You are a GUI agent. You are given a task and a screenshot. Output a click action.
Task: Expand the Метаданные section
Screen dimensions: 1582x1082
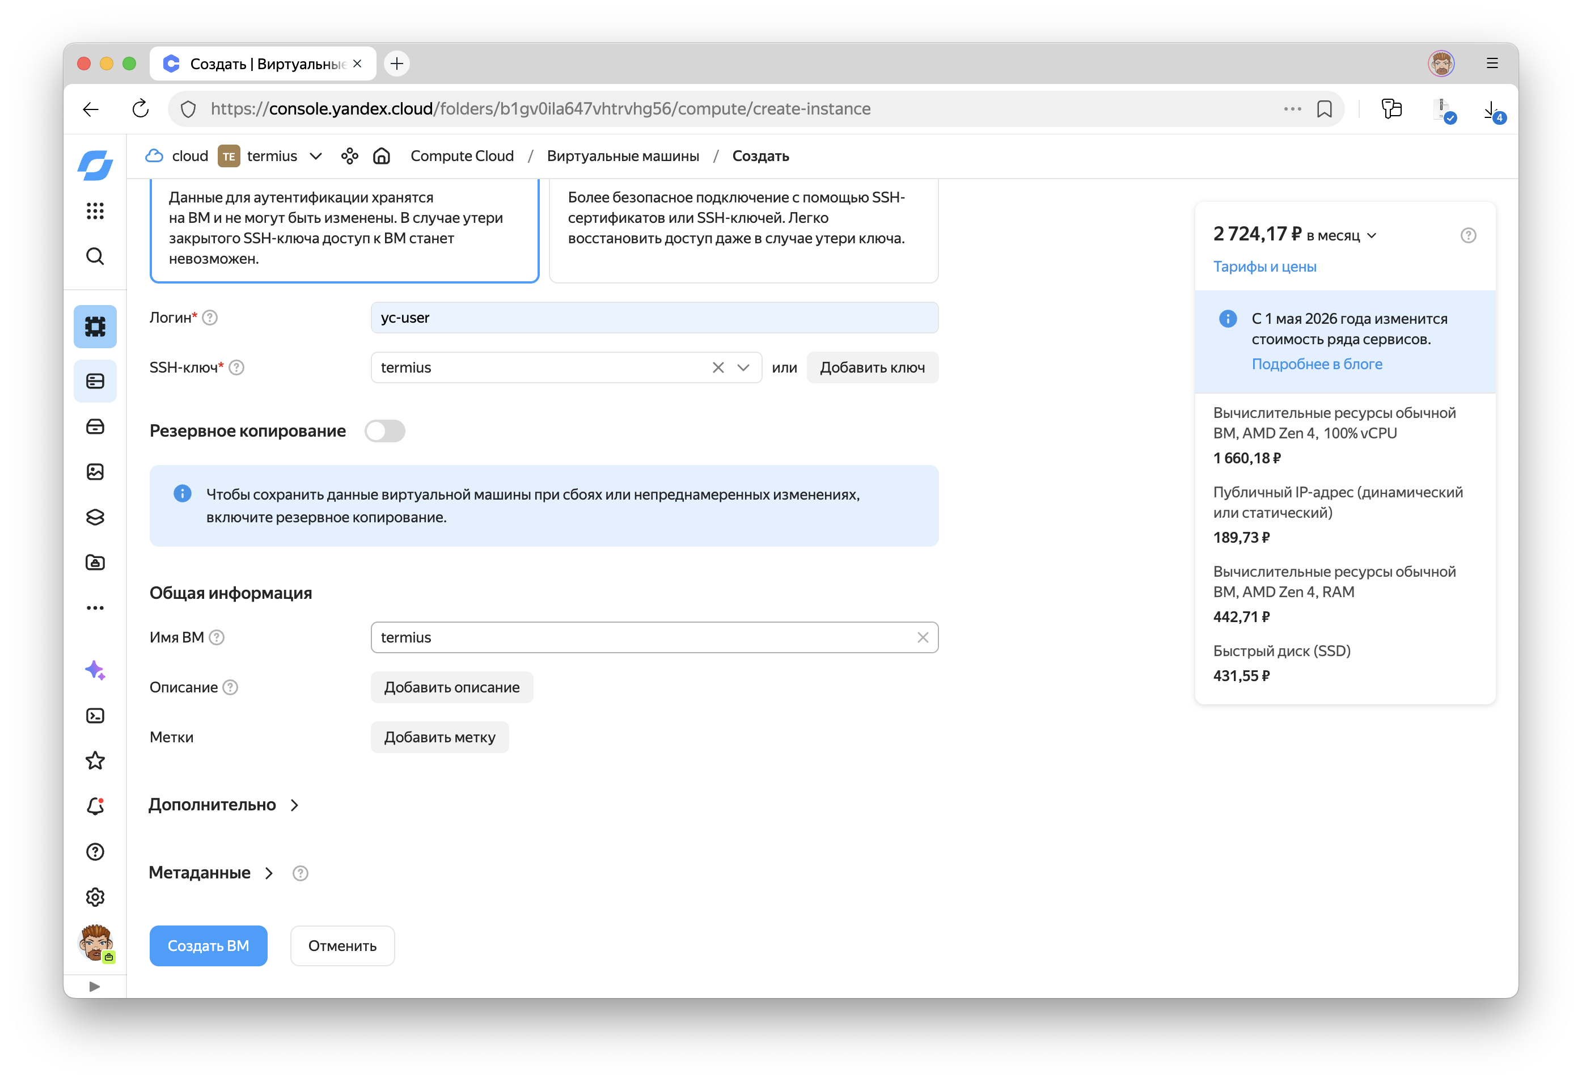(210, 873)
